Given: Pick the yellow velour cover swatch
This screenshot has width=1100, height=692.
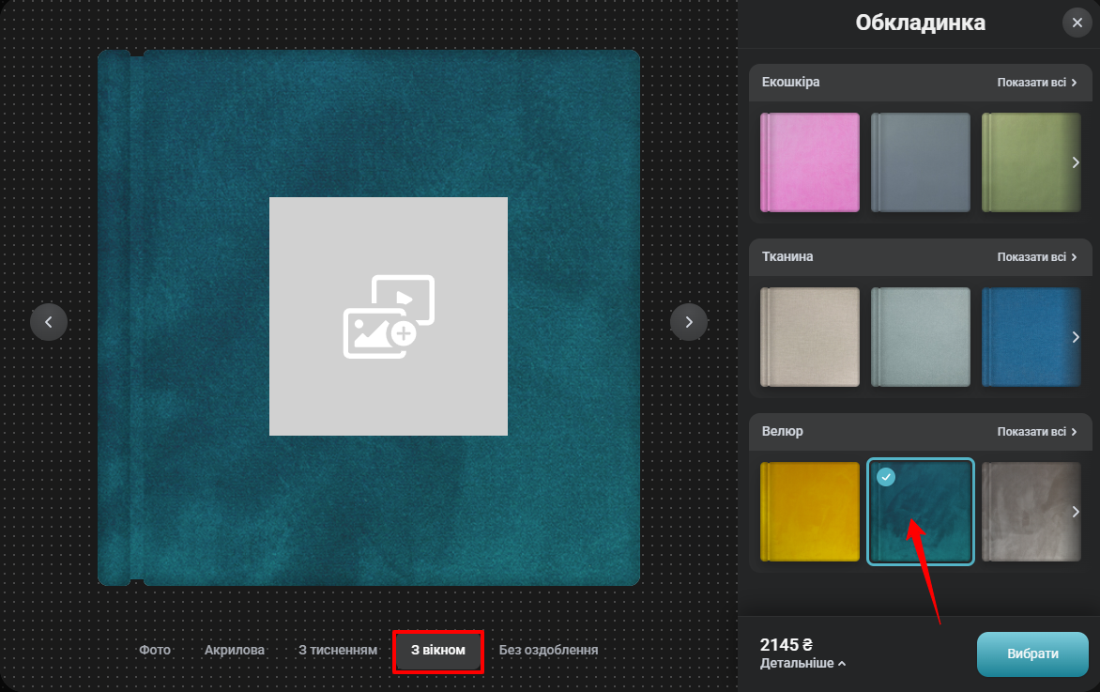Looking at the screenshot, I should [x=810, y=512].
